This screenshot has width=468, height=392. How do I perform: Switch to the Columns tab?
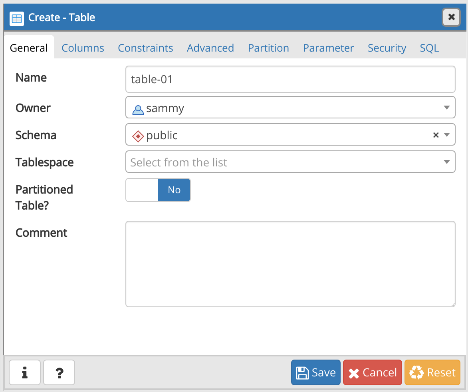point(83,48)
